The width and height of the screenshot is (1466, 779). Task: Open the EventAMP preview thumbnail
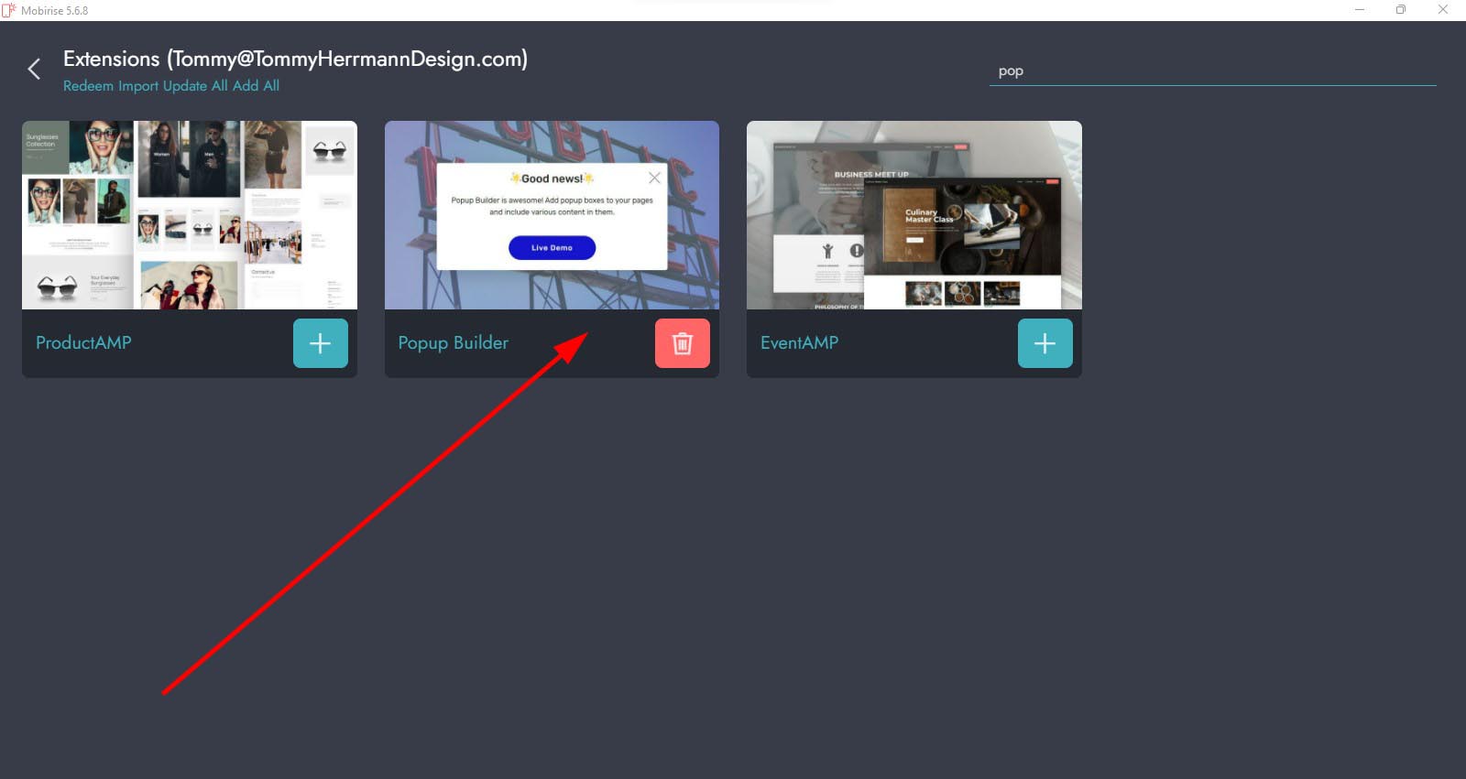coord(914,215)
